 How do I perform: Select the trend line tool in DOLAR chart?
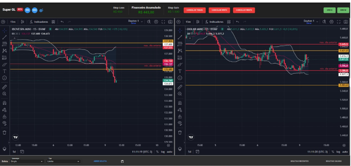180,37
